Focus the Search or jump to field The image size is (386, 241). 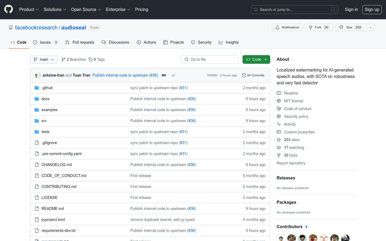295,10
